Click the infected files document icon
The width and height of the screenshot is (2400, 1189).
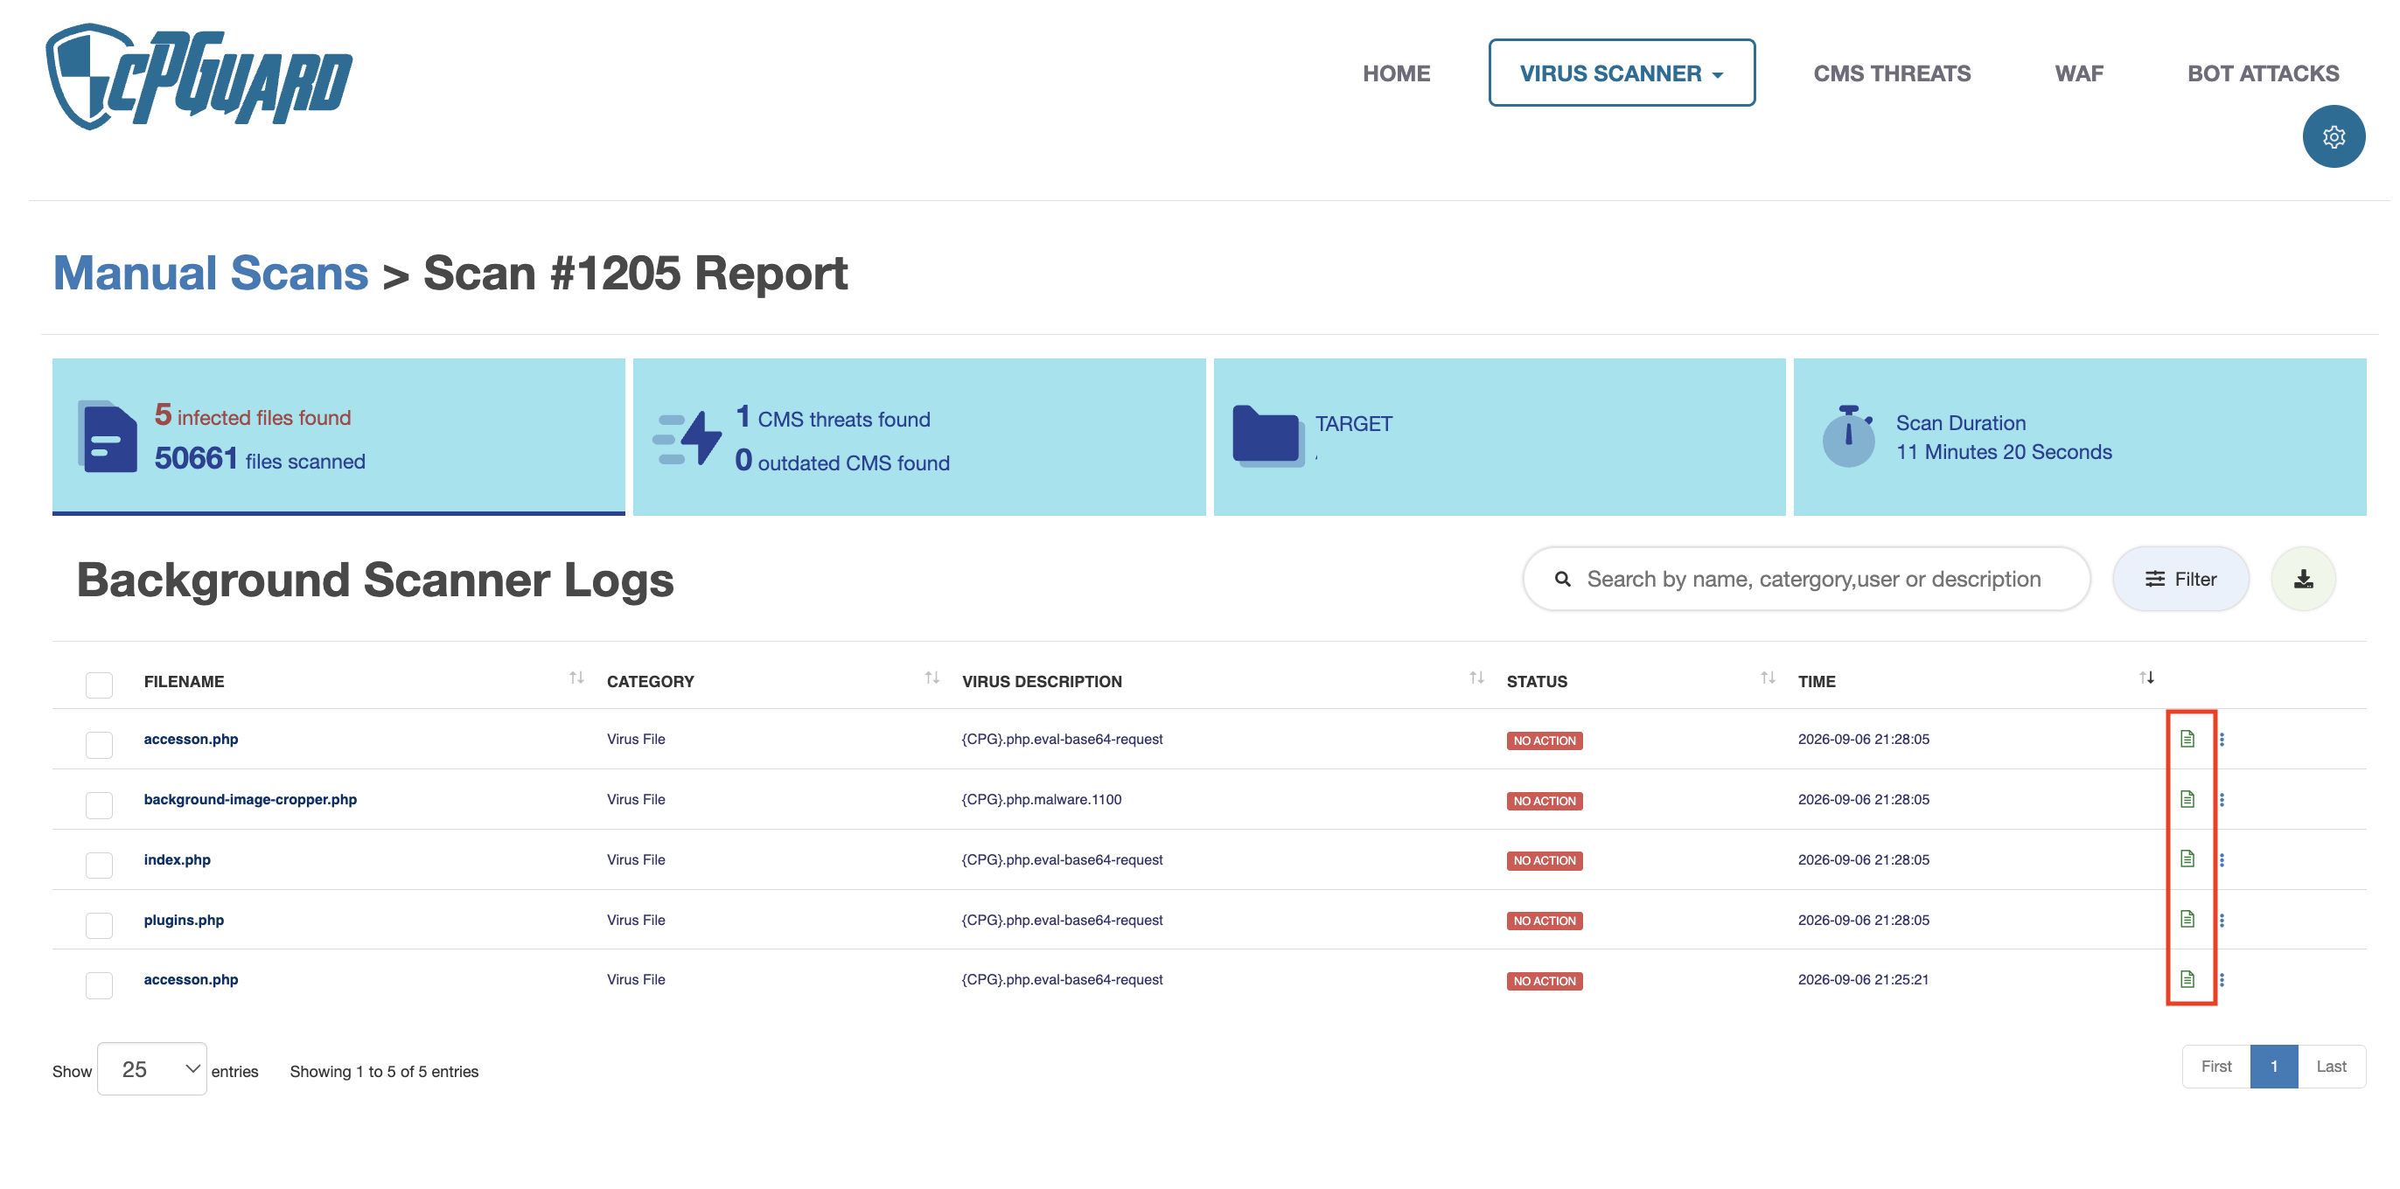tap(108, 436)
